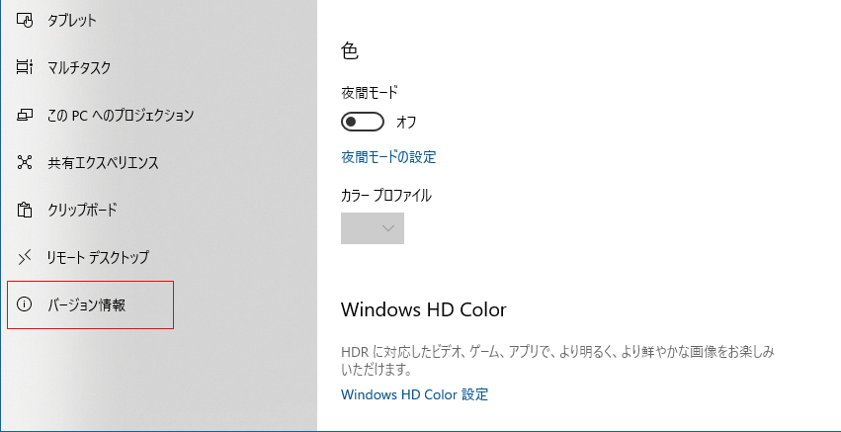Click the shared experiences icon
841x432 pixels.
pos(25,162)
